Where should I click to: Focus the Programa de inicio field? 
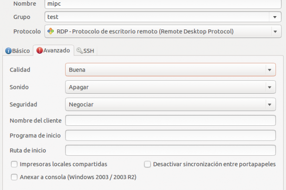pos(170,135)
